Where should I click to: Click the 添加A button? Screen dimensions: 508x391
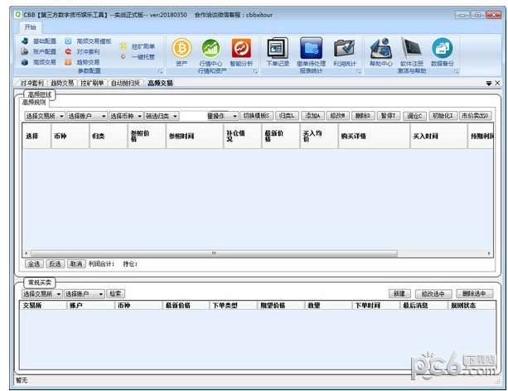pyautogui.click(x=312, y=116)
